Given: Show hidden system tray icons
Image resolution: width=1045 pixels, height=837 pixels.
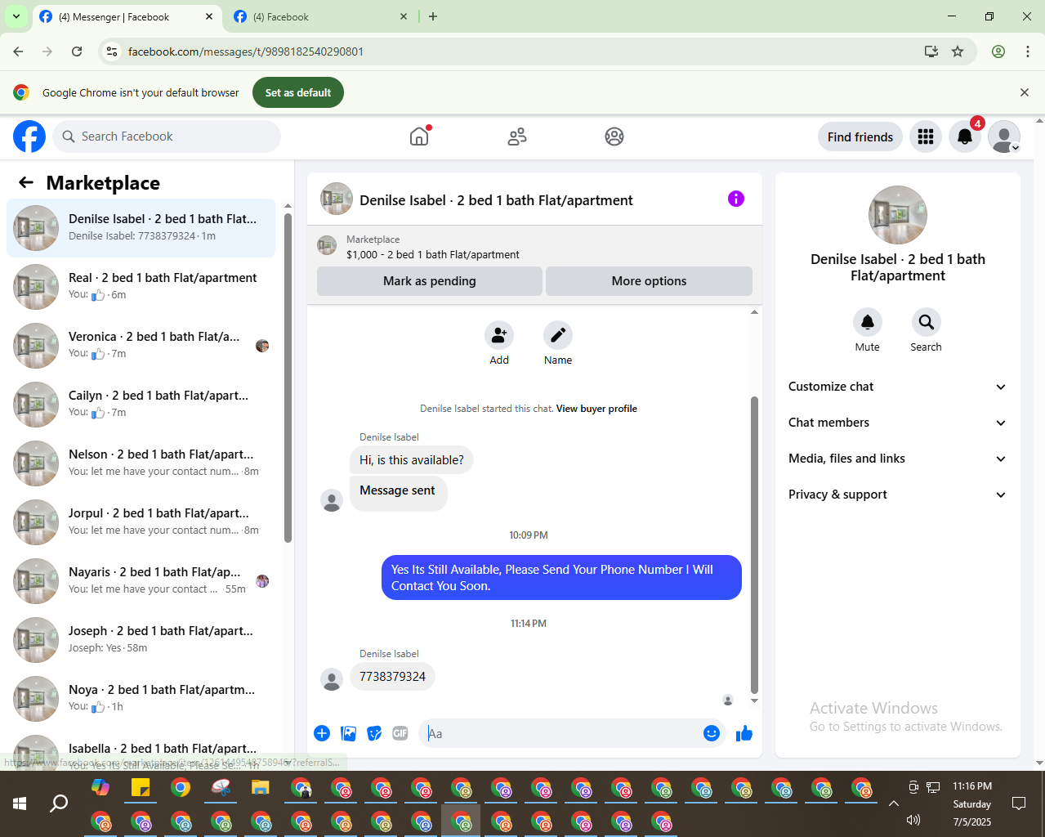Looking at the screenshot, I should [894, 803].
